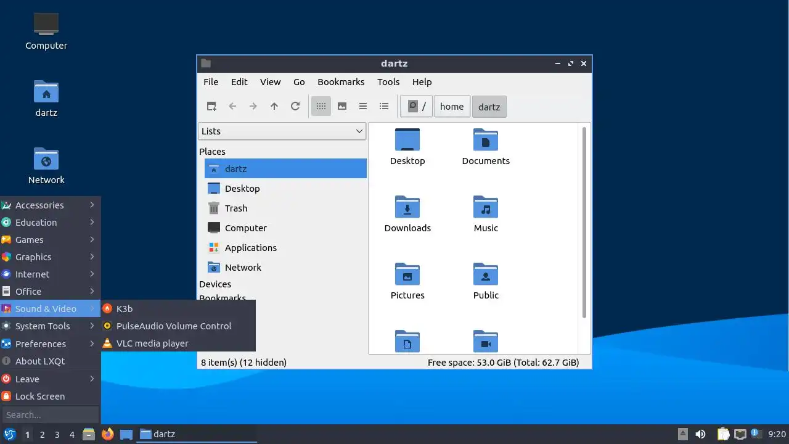Go up to parent folder arrow

click(274, 106)
